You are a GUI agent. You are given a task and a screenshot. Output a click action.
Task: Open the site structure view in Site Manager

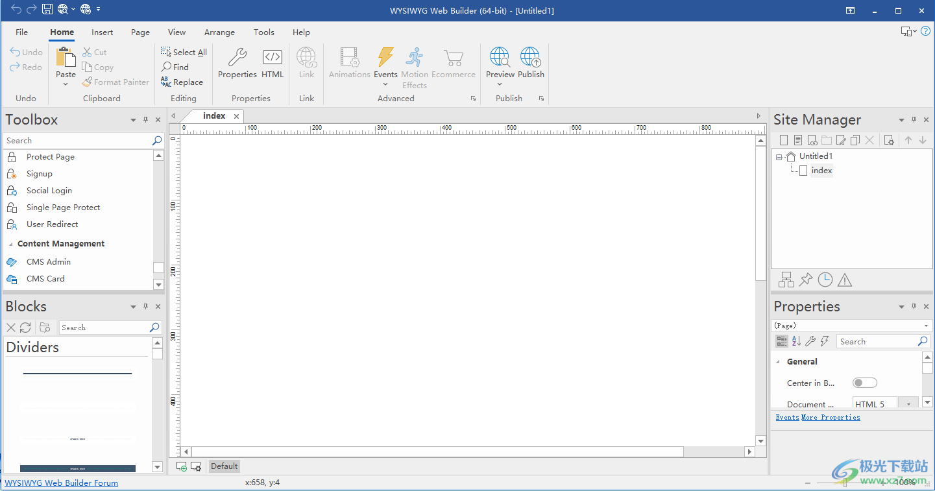[x=786, y=280]
